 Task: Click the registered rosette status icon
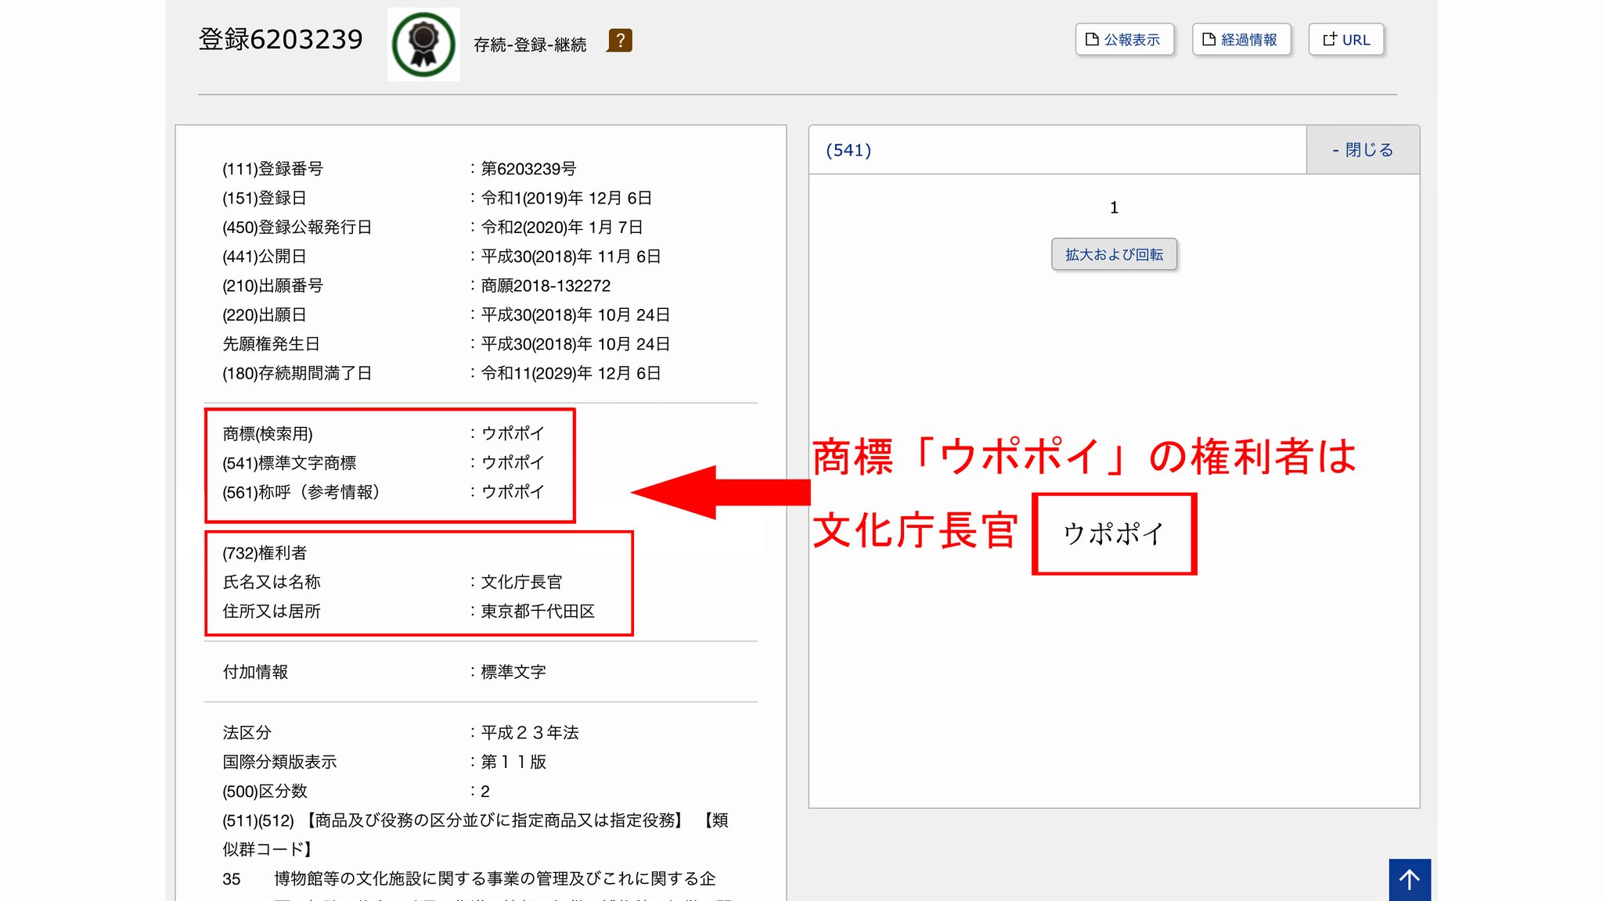point(423,44)
